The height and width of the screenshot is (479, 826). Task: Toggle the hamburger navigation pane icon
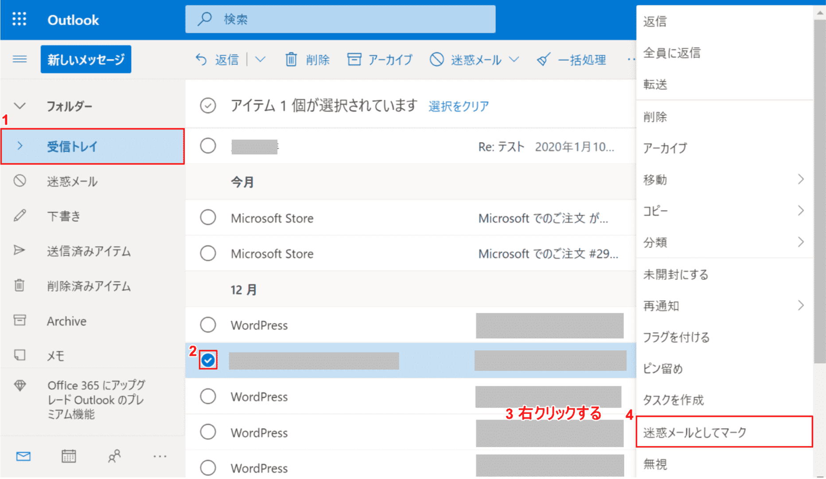click(19, 59)
